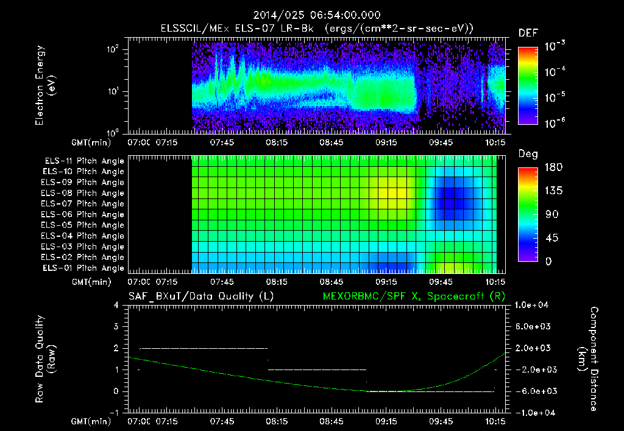624x431 pixels.
Task: Click the ELS-03 Pitch Angle row label
Action: (82, 247)
